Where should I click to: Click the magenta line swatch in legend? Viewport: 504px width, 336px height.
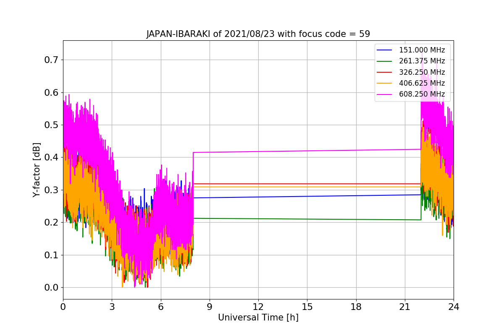tap(385, 94)
